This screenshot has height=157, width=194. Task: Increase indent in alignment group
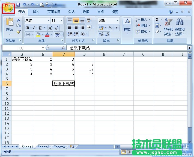click(76, 34)
